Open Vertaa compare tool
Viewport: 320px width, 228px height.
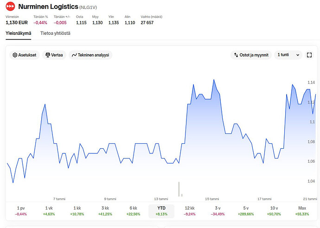54,55
